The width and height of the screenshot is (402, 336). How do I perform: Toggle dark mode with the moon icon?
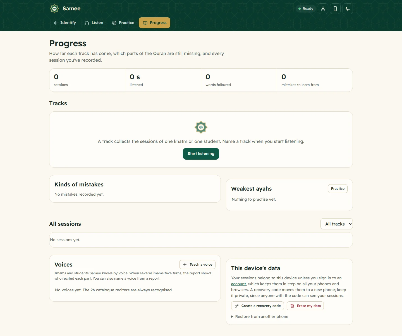[x=348, y=9]
